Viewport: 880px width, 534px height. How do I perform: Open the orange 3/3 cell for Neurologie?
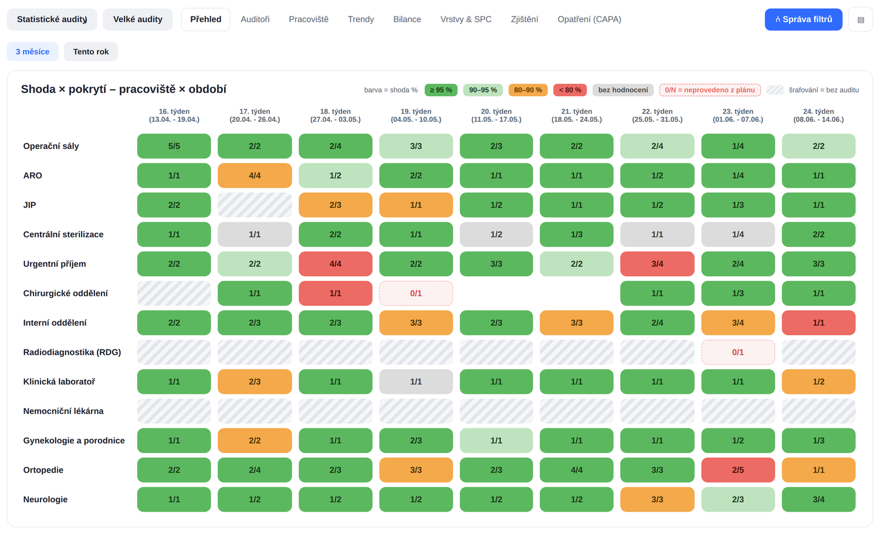(x=657, y=499)
